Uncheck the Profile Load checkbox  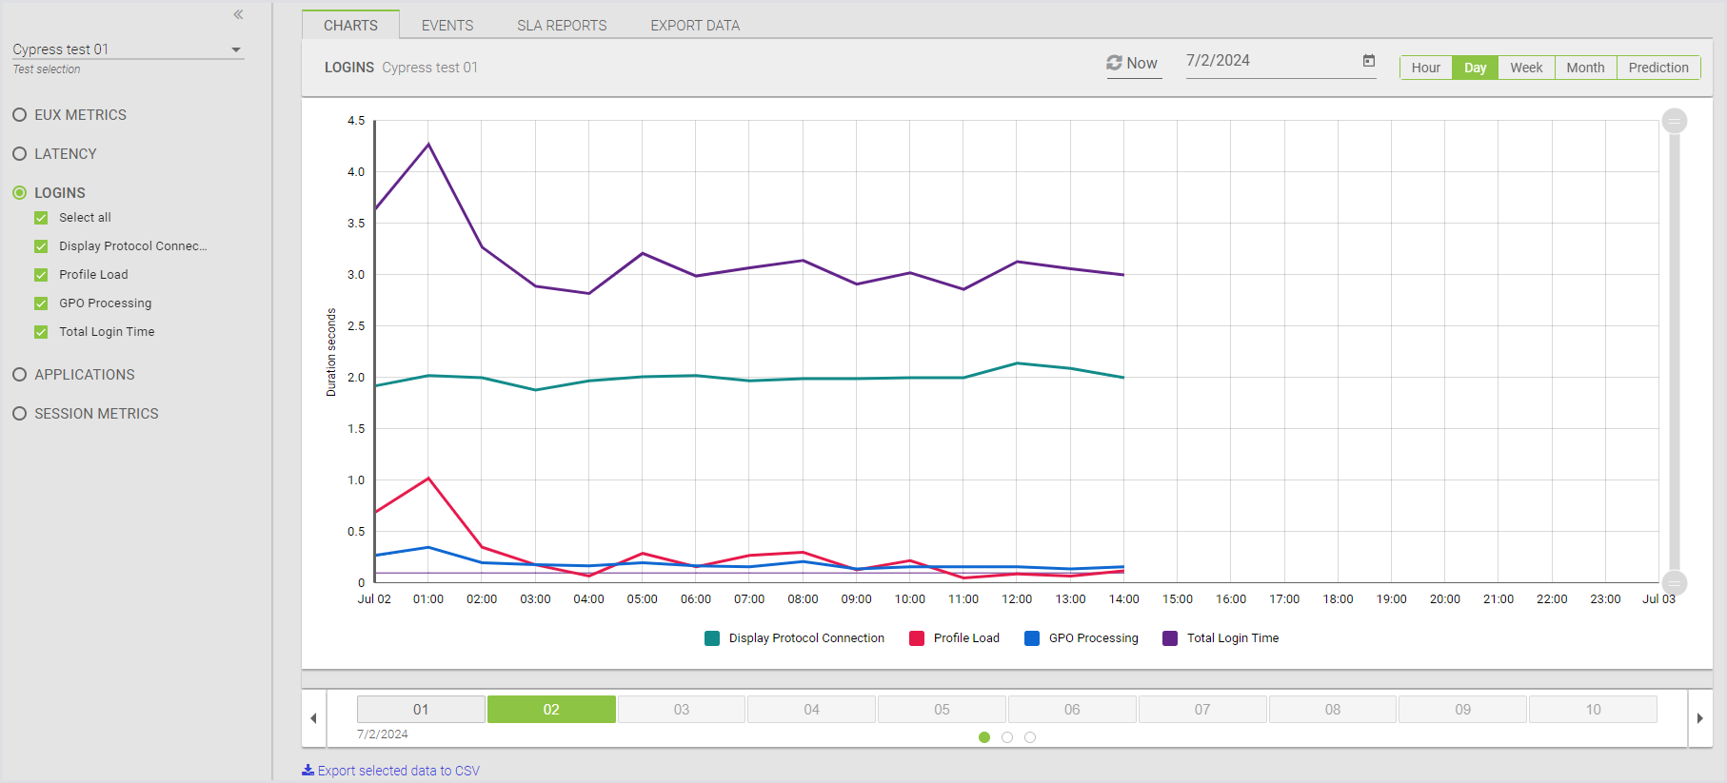(41, 275)
